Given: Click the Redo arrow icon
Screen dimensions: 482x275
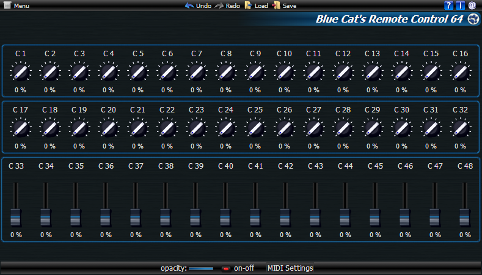Looking at the screenshot, I should pos(219,5).
